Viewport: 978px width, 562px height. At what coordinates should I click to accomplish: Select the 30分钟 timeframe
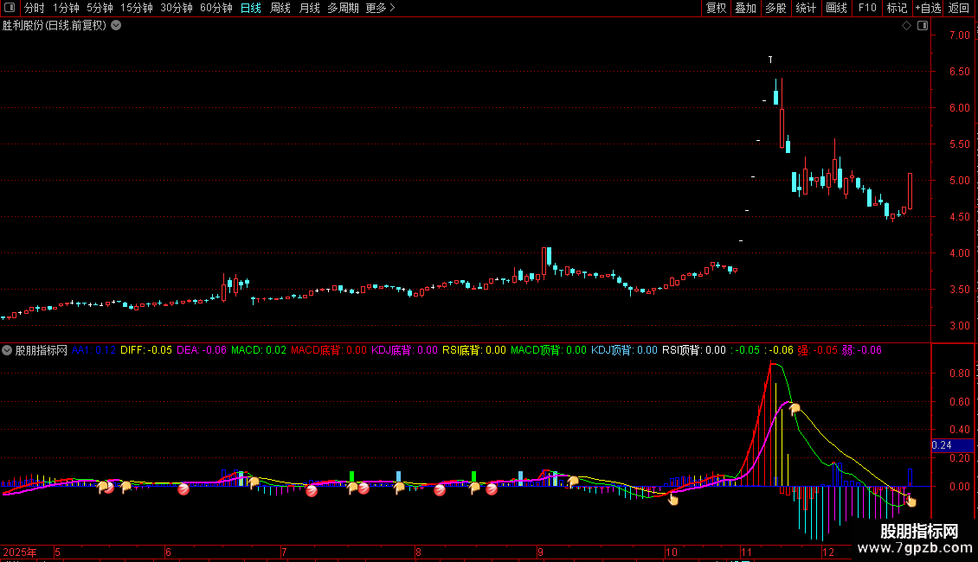coord(177,8)
